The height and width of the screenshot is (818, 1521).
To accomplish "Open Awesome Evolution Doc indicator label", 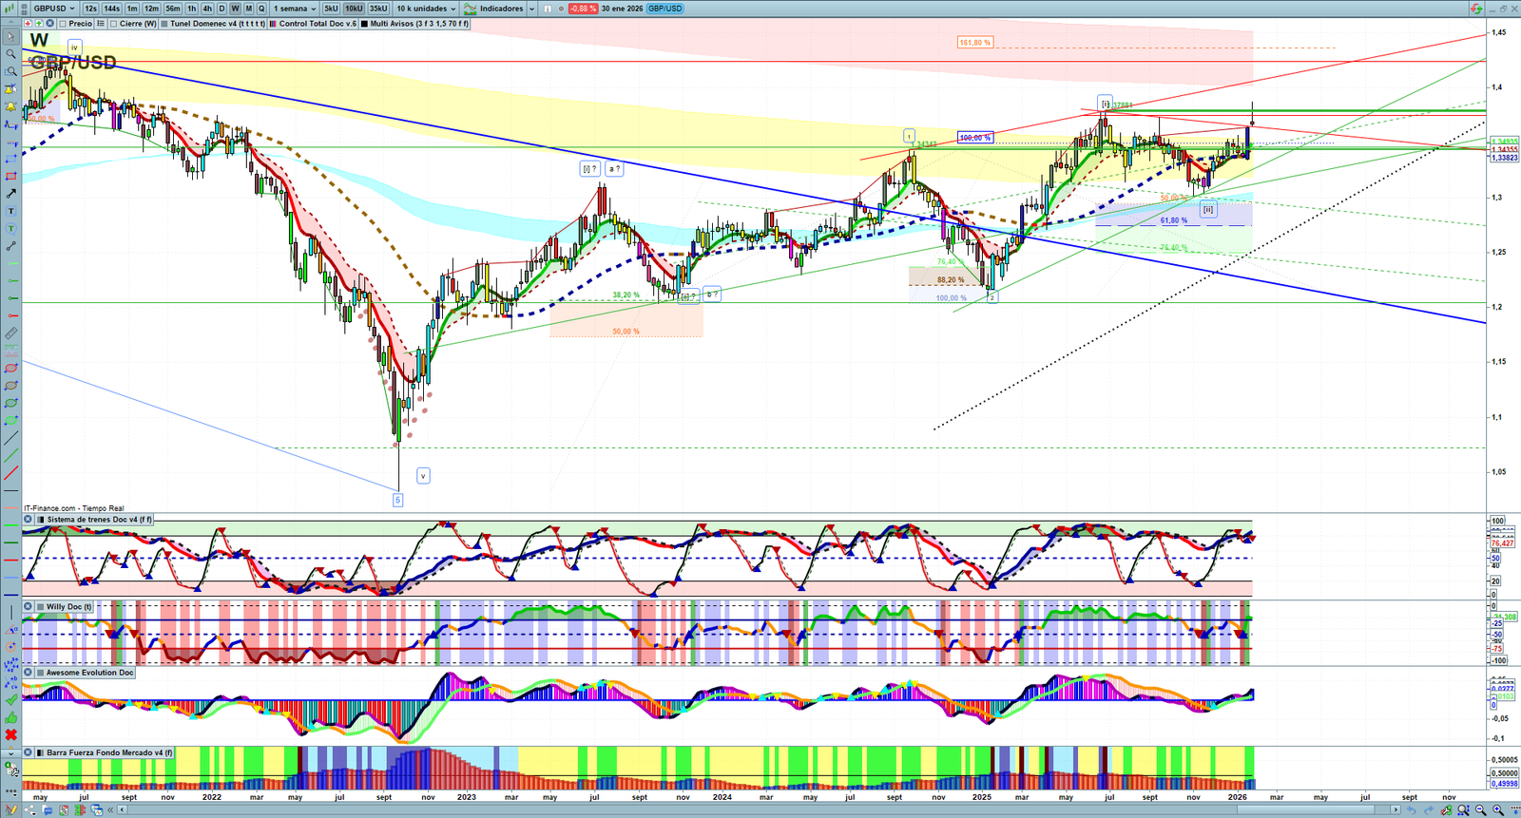I will coord(89,673).
